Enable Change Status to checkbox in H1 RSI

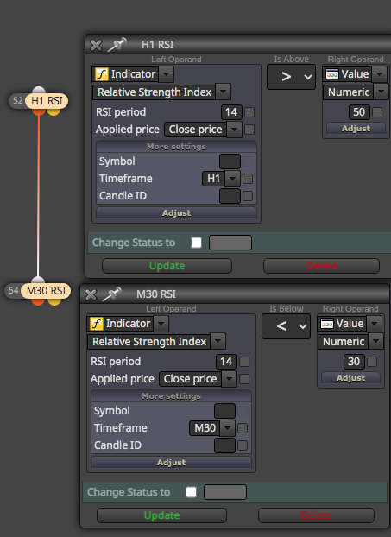pyautogui.click(x=196, y=243)
